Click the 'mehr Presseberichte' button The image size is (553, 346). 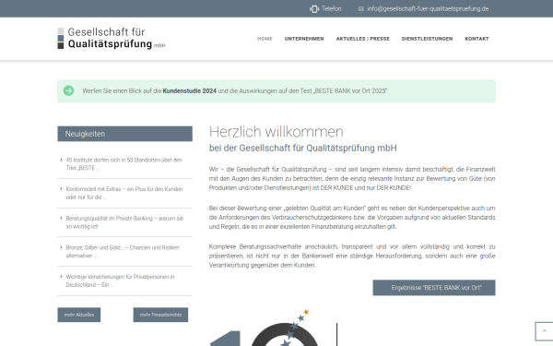click(160, 315)
